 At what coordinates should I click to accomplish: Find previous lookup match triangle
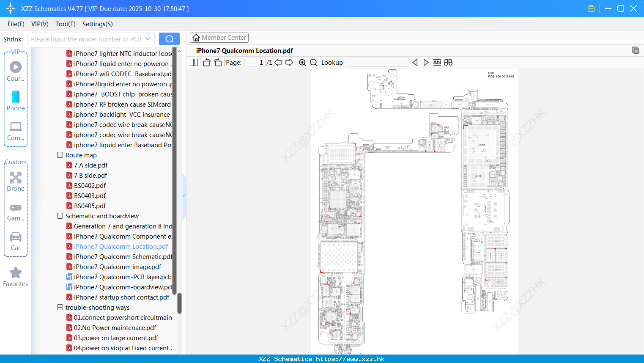pos(415,62)
